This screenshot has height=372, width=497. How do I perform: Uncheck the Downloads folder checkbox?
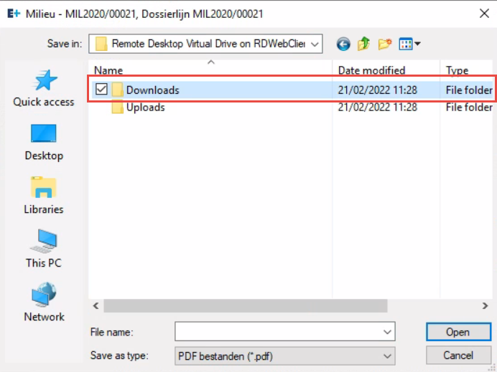tap(101, 90)
